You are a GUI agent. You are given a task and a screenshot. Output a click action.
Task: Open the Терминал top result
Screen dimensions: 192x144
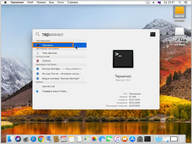[59, 45]
